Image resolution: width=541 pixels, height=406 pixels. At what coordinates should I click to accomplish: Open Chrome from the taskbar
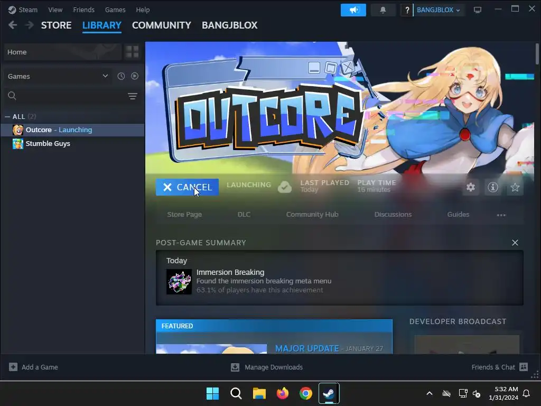click(x=306, y=393)
